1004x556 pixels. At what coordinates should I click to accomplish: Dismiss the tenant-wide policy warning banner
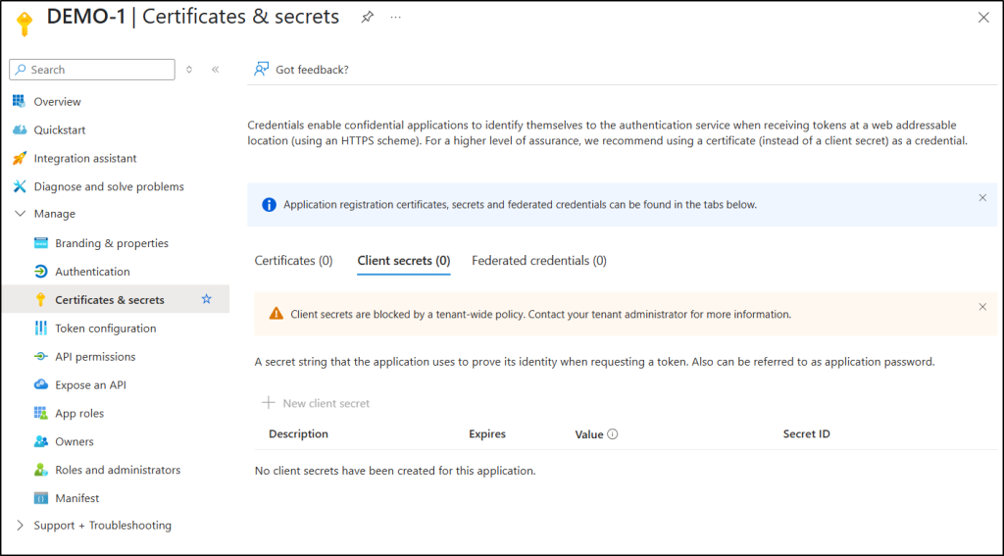(982, 307)
